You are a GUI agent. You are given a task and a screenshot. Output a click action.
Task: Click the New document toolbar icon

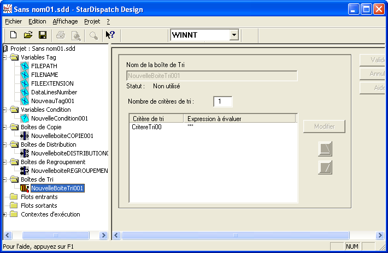click(14, 35)
